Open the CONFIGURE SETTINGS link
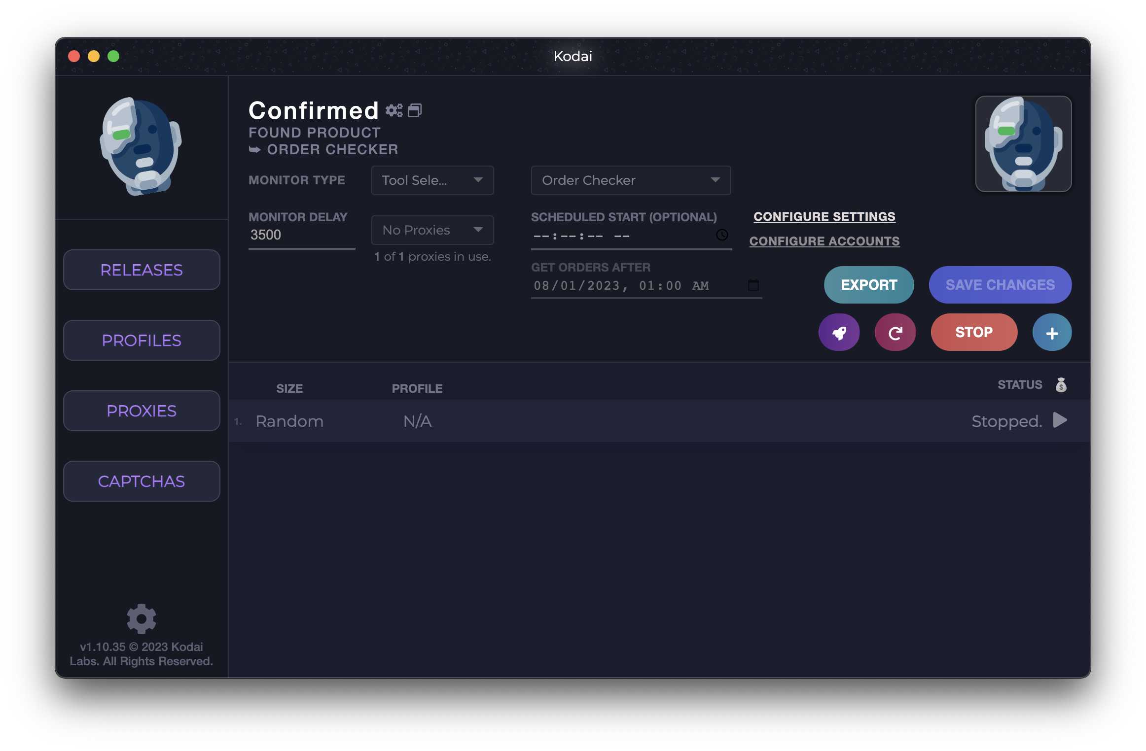The width and height of the screenshot is (1146, 751). pyautogui.click(x=824, y=217)
